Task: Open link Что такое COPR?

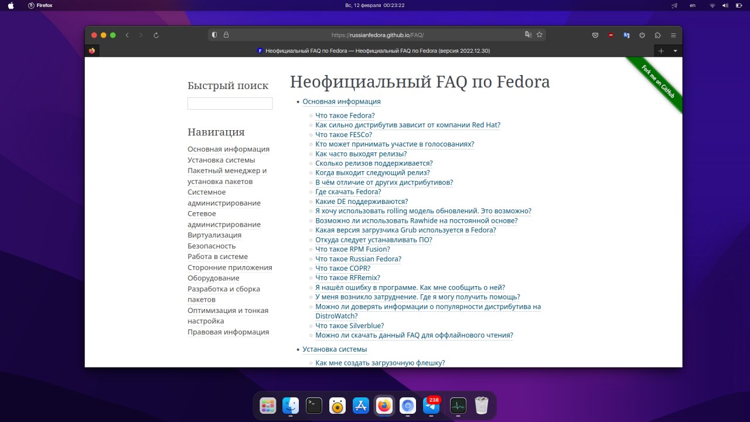Action: click(343, 268)
